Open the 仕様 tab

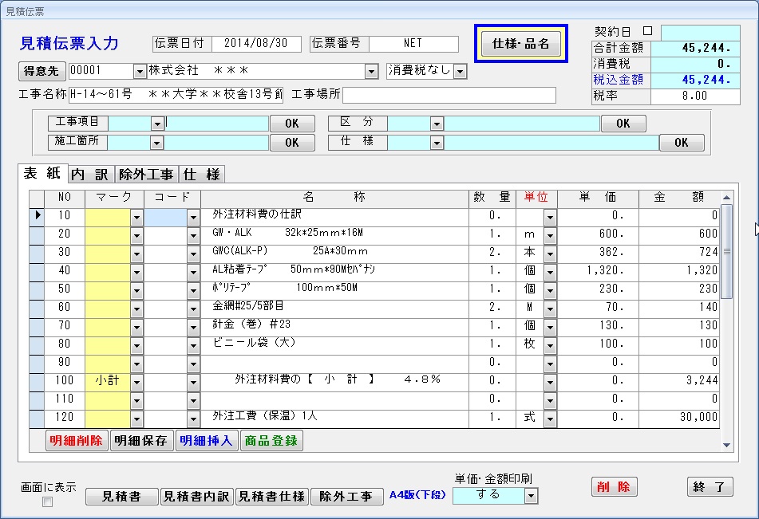click(201, 174)
